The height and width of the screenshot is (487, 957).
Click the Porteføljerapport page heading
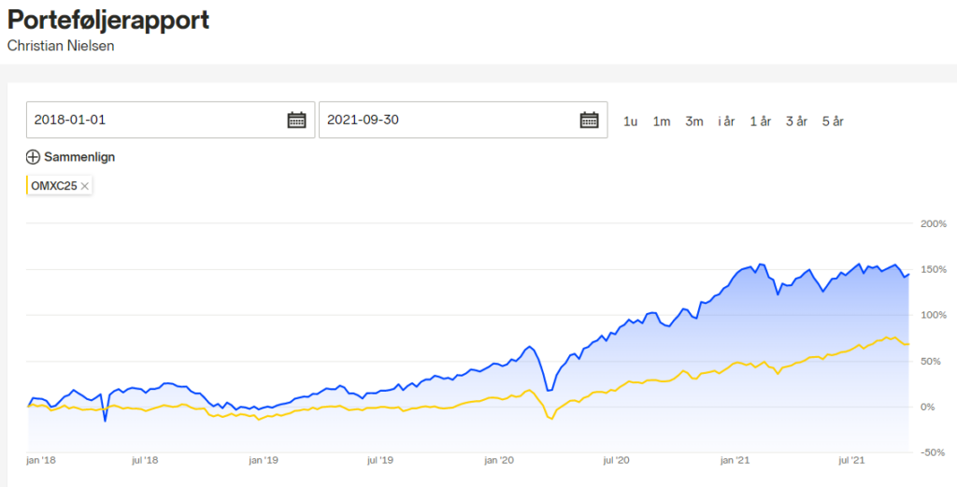[x=108, y=21]
